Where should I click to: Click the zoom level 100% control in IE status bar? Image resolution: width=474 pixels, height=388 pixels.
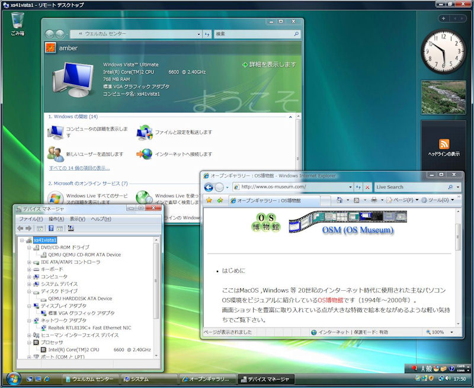point(439,332)
